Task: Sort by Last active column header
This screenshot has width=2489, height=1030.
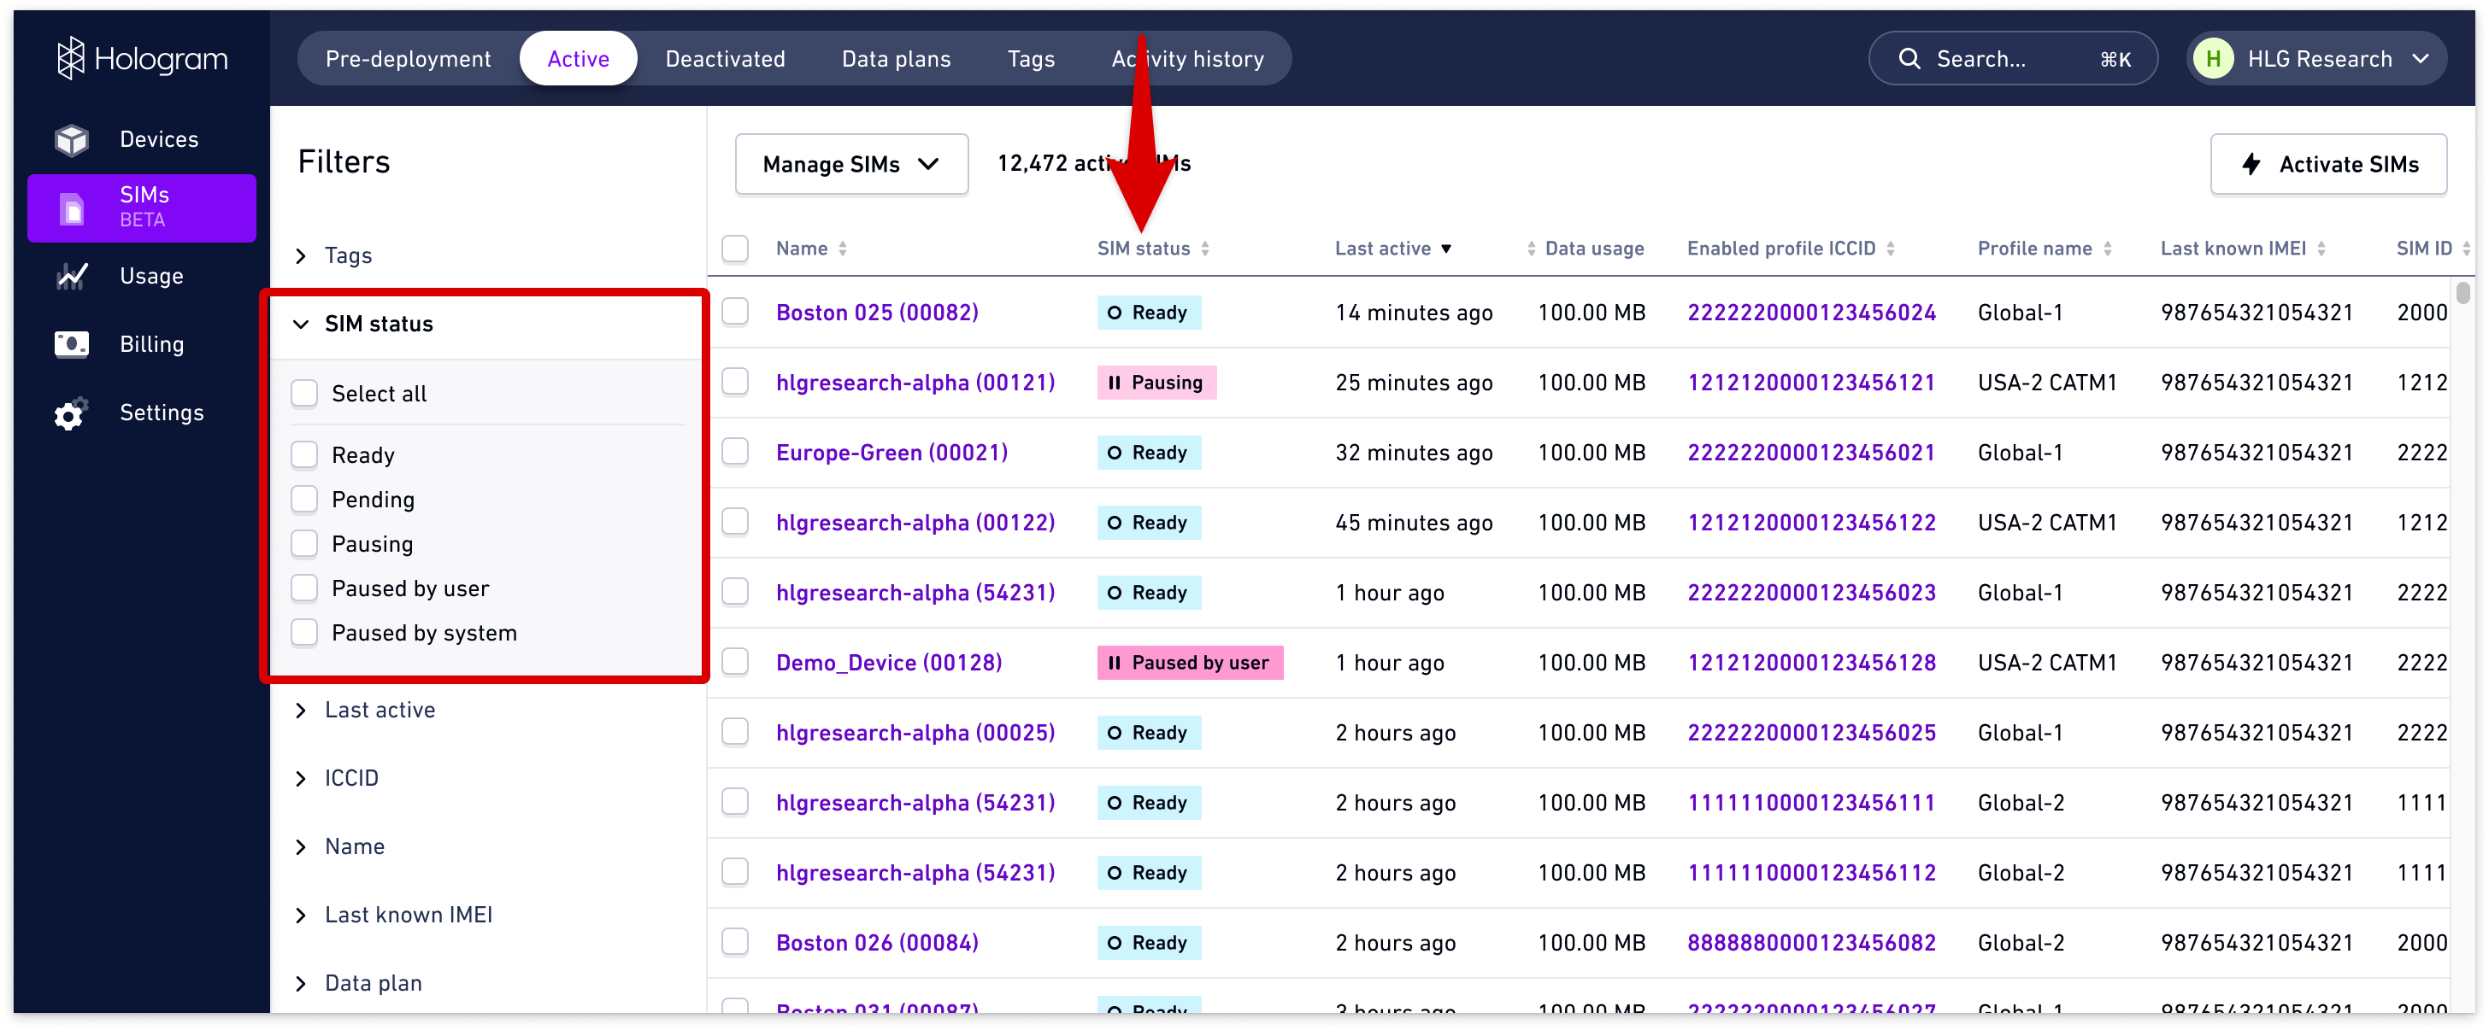Action: pos(1383,249)
